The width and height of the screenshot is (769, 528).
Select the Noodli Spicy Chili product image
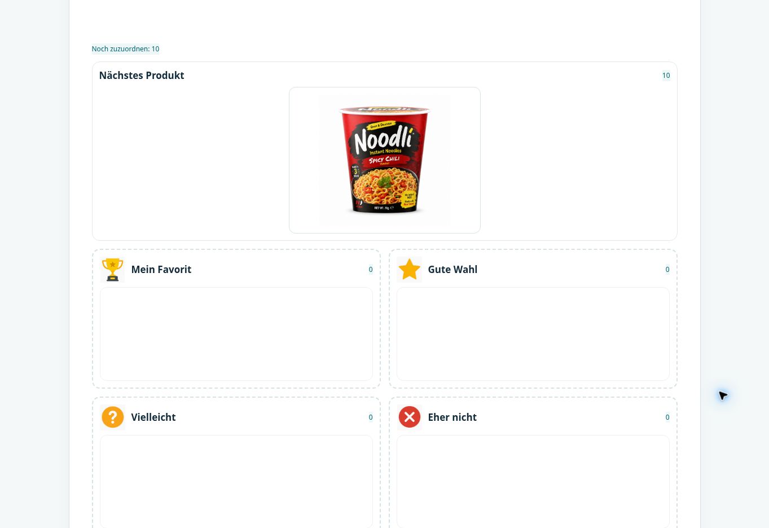[x=385, y=160]
